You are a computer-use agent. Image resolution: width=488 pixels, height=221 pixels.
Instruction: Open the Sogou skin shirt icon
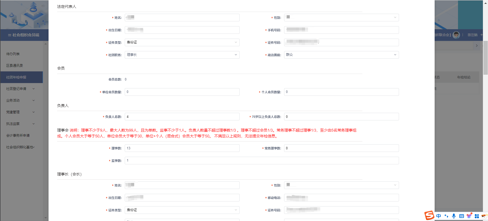(x=469, y=216)
